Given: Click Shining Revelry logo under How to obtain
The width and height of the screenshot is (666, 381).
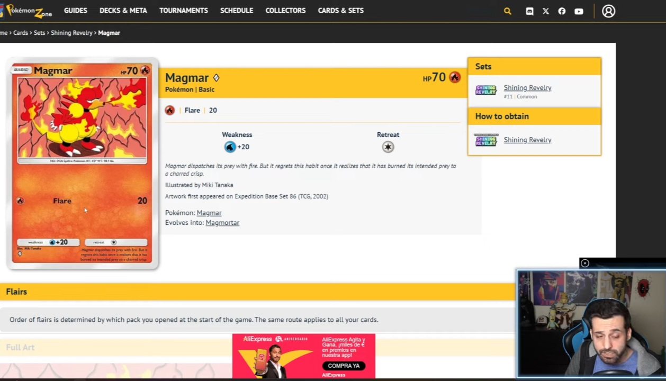Looking at the screenshot, I should coord(486,140).
